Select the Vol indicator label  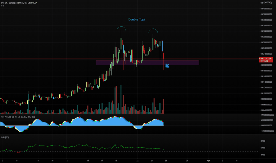[x=3, y=6]
